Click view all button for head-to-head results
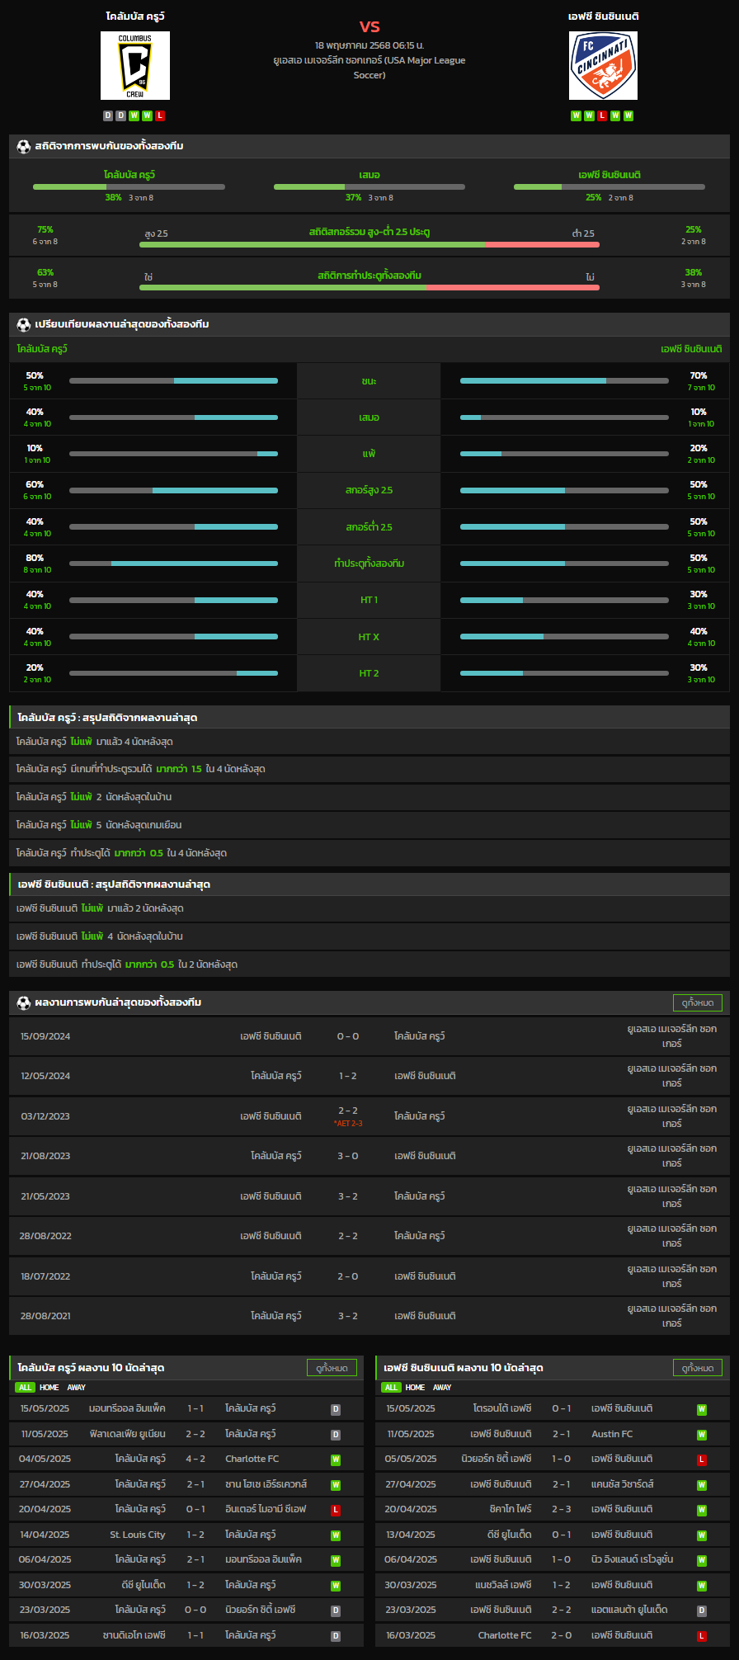This screenshot has width=739, height=1660. point(698,1002)
